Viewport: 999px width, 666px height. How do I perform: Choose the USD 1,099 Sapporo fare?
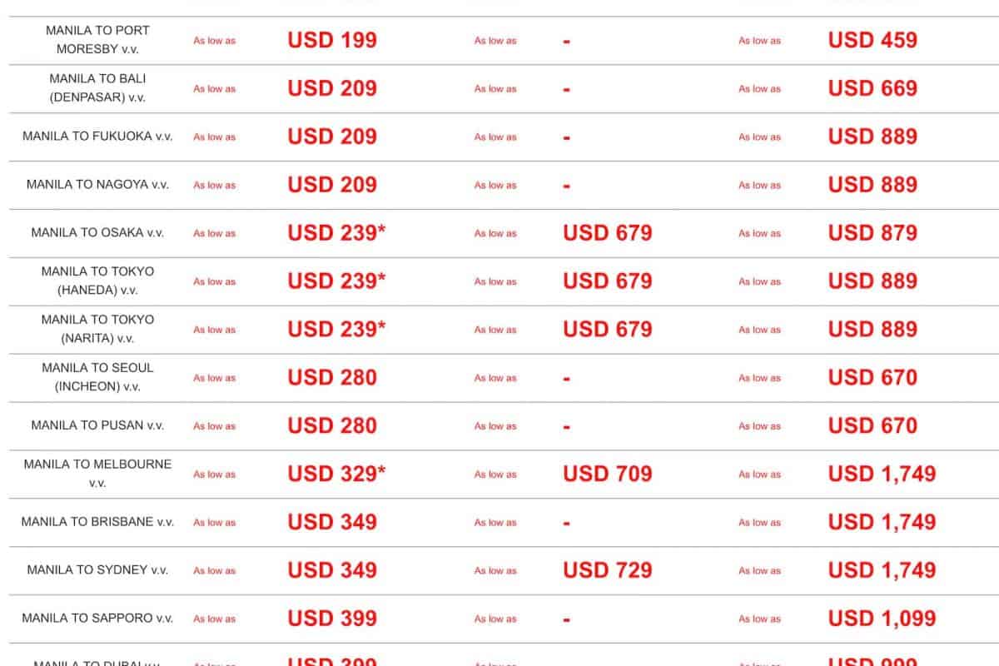[882, 619]
